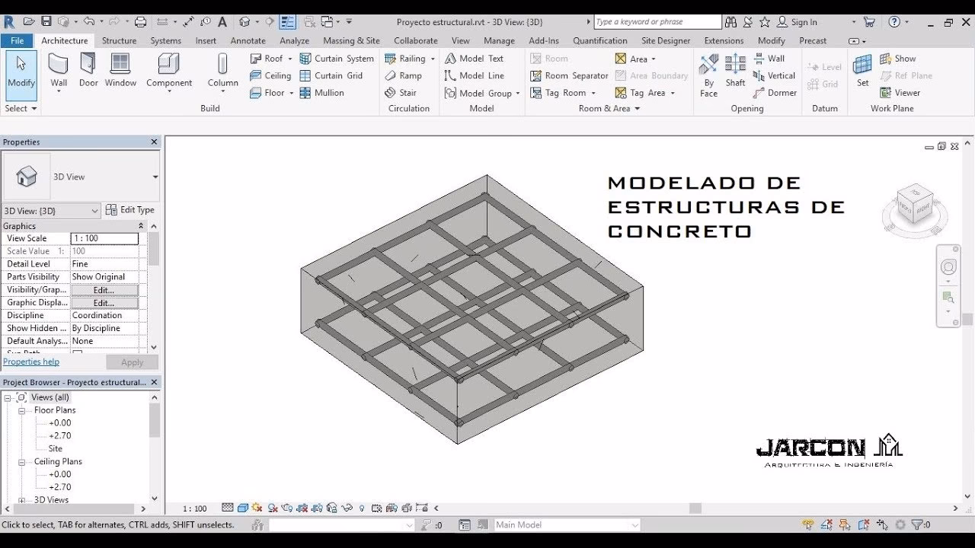The width and height of the screenshot is (975, 548).
Task: Open the Properties help link
Action: 30,361
